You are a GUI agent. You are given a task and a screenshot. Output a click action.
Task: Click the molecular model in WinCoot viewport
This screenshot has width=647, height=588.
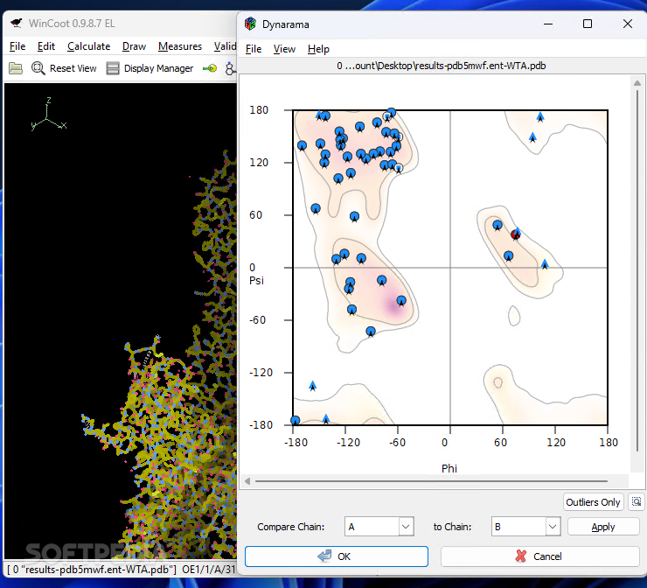[x=177, y=413]
